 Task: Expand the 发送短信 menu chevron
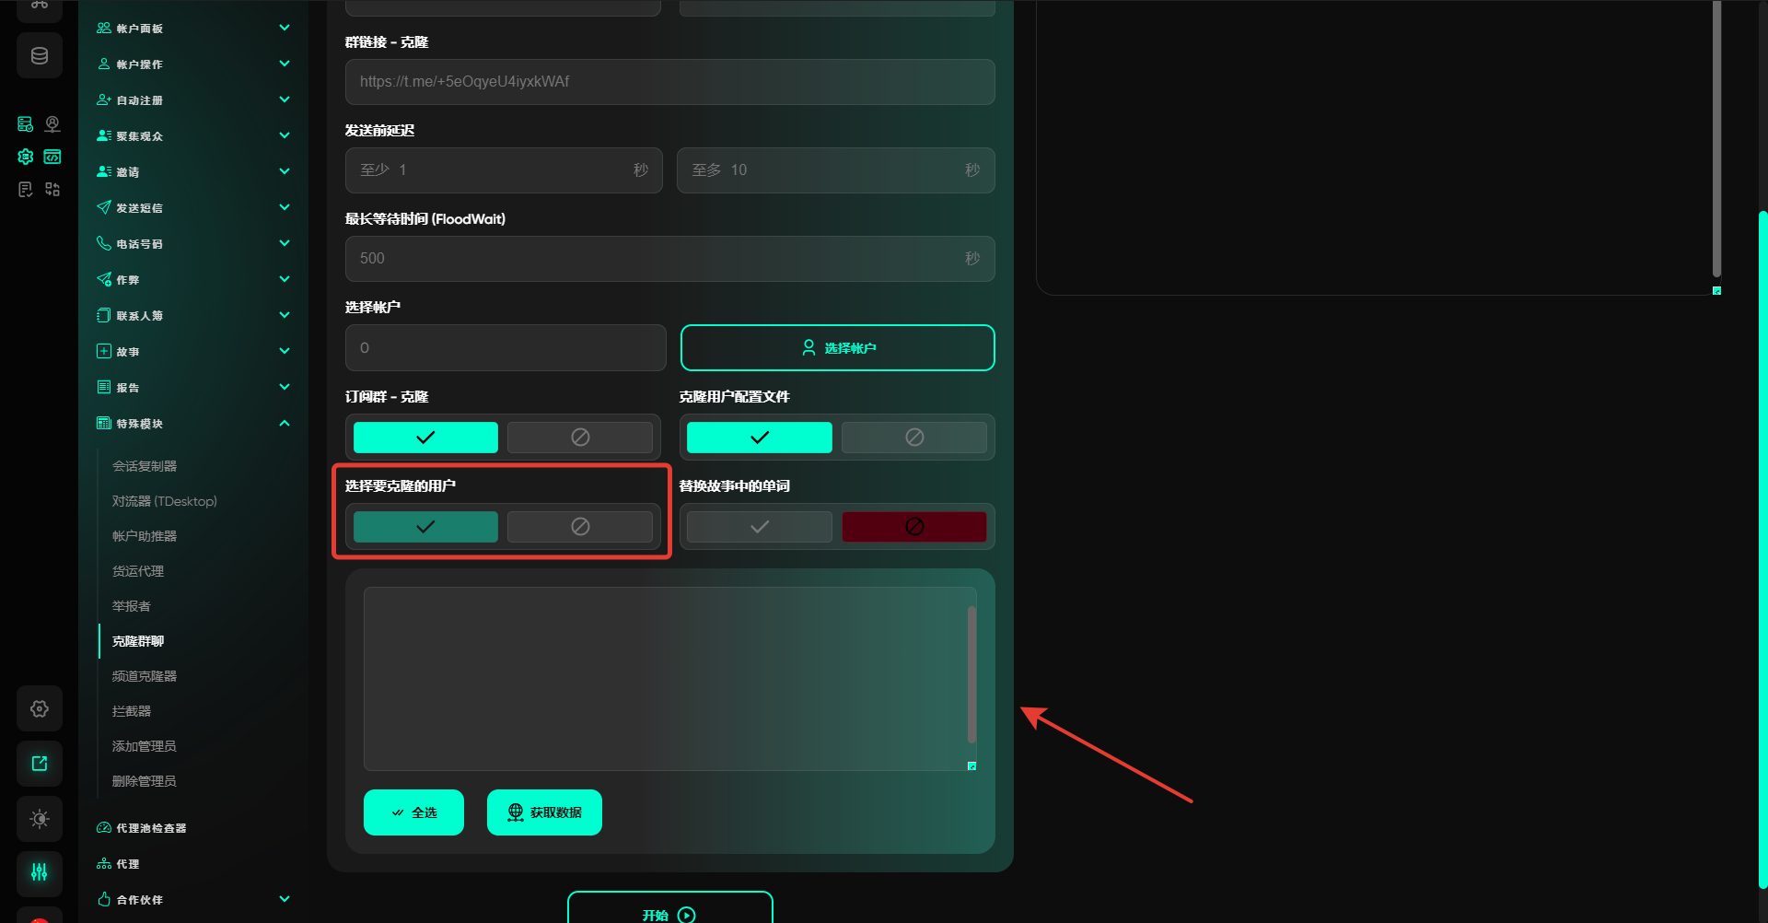click(x=285, y=208)
